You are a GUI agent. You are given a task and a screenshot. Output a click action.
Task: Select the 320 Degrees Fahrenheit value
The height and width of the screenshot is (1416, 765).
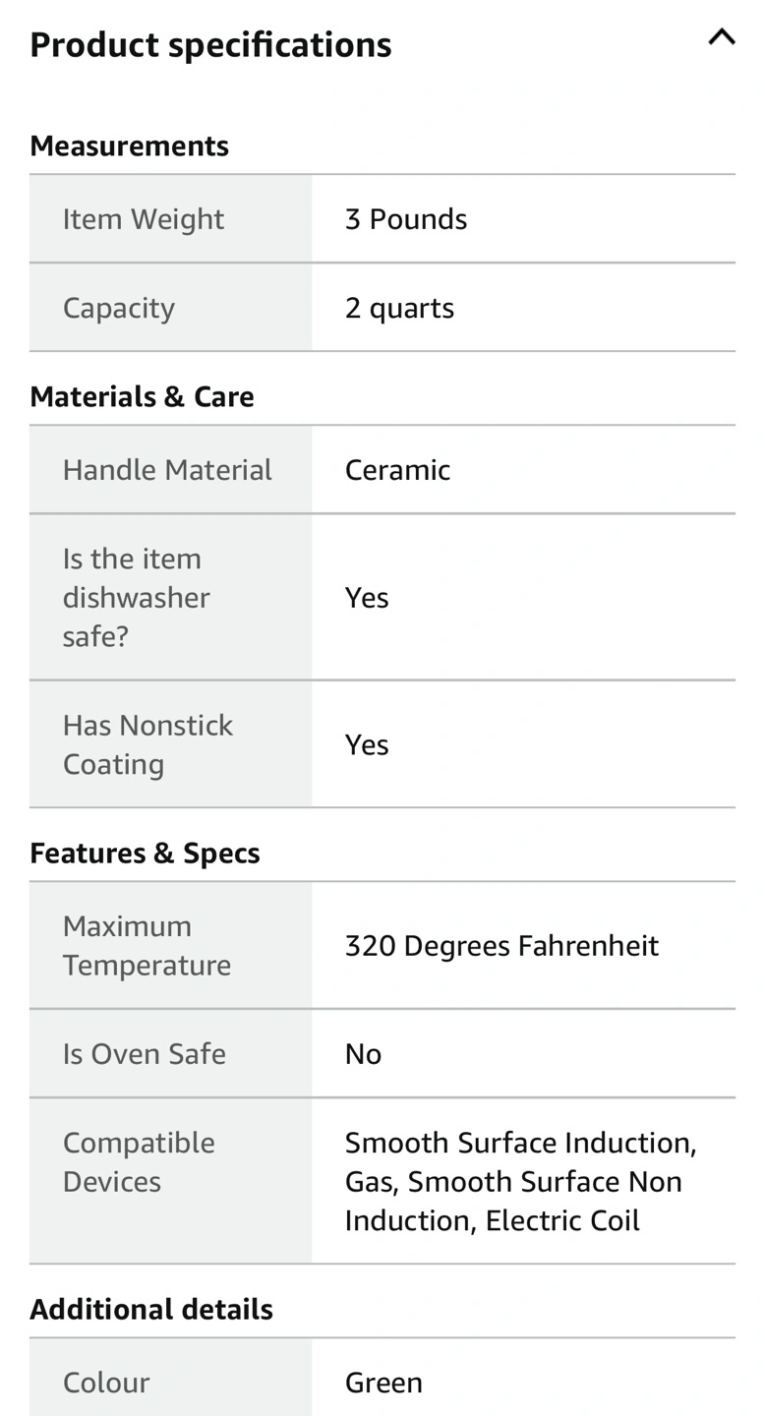point(501,946)
